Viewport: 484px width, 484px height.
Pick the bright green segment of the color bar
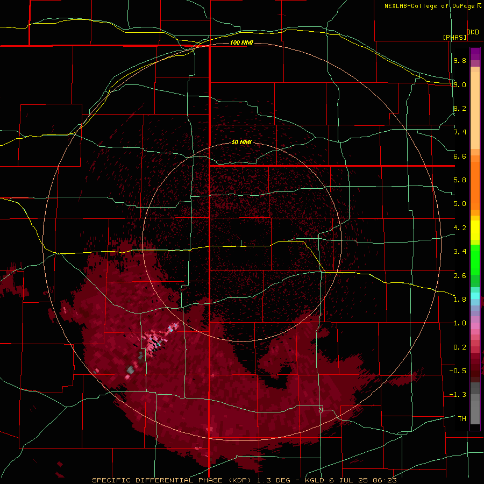(x=475, y=259)
